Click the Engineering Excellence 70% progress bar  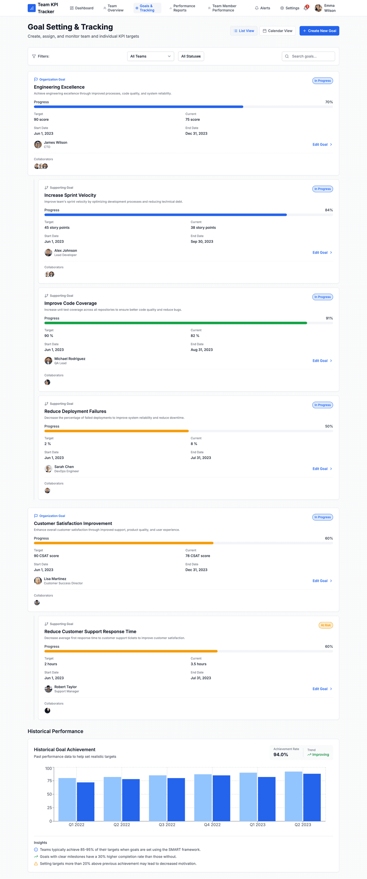[x=183, y=107]
